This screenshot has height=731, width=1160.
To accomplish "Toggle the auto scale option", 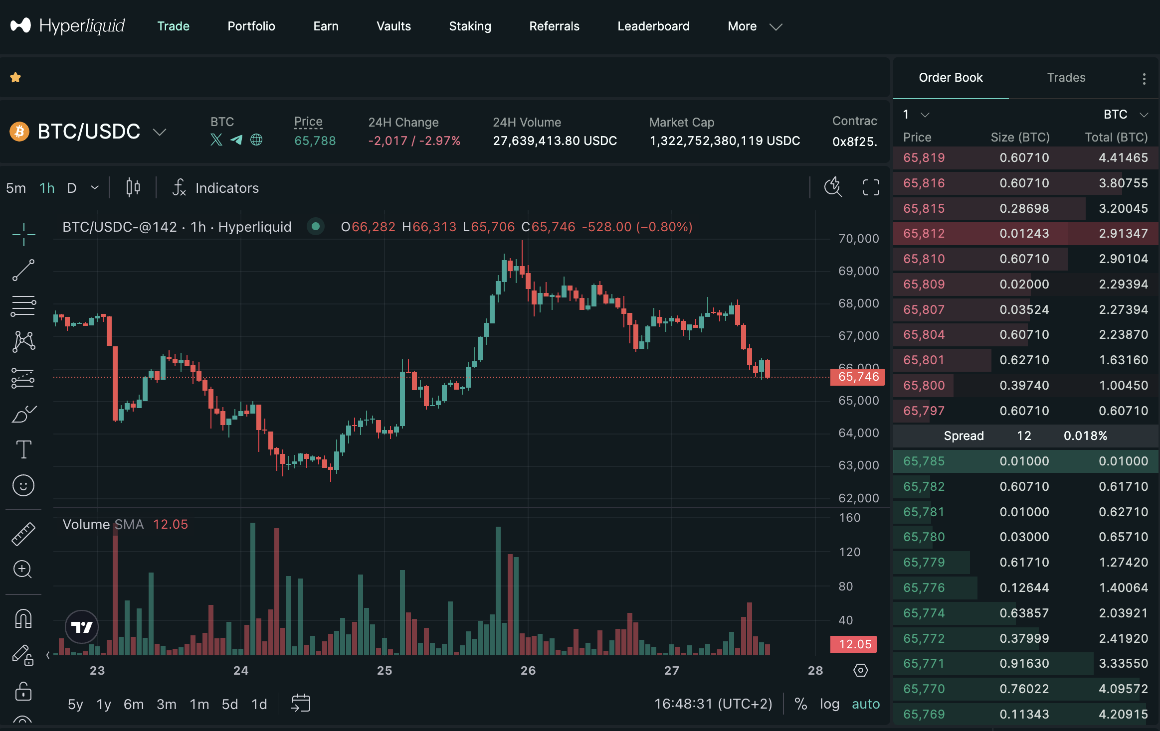I will [x=865, y=704].
